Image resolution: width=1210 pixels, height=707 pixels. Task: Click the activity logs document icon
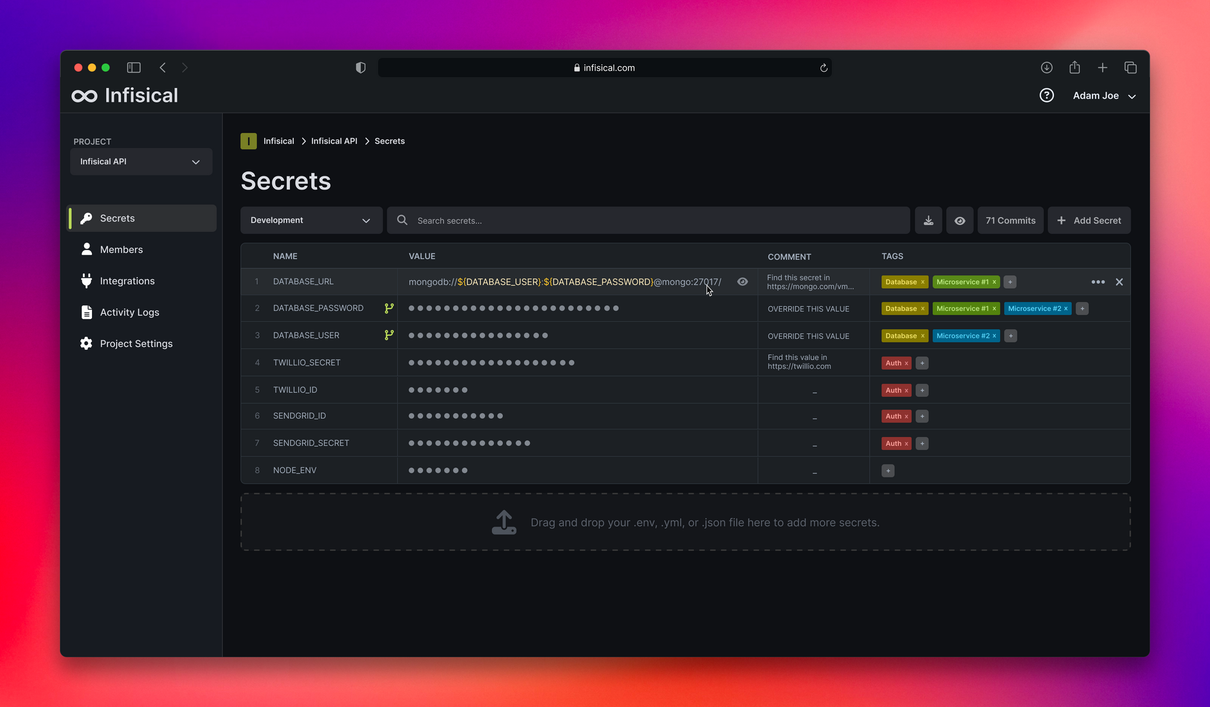87,311
